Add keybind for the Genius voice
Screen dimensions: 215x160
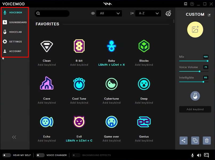point(144,140)
